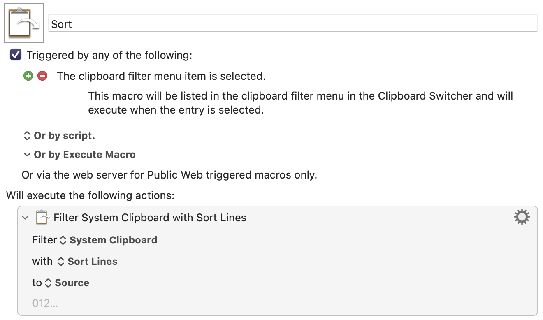Open the "Or by script" popup
Screen dimensions: 543x320
59,136
